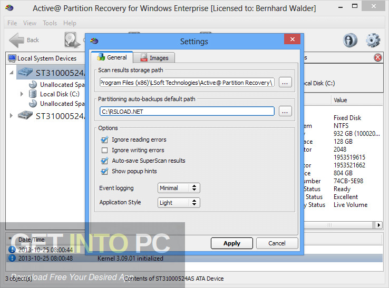389x288 pixels.
Task: Click the Apply button
Action: click(232, 243)
